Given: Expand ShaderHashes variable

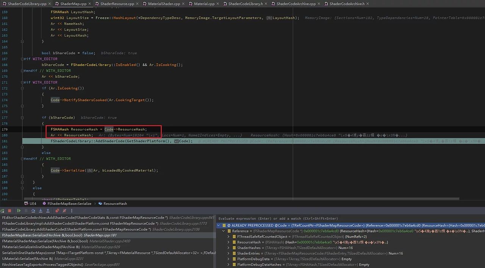Looking at the screenshot, I should [228, 248].
